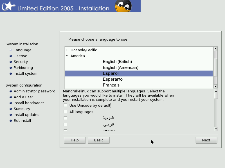The height and width of the screenshot is (168, 225).
Task: Click the bullet icon next to Summary
Action: click(x=11, y=109)
